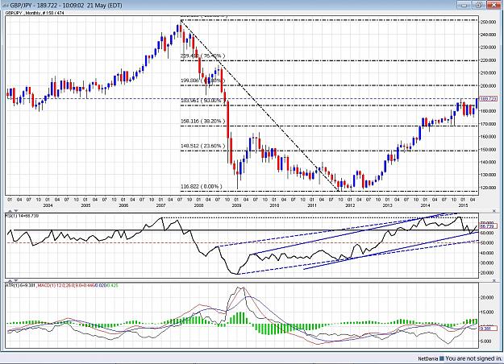This screenshot has height=364, width=504.
Task: Click the blue square status icon by NetDania
Action: point(442,359)
